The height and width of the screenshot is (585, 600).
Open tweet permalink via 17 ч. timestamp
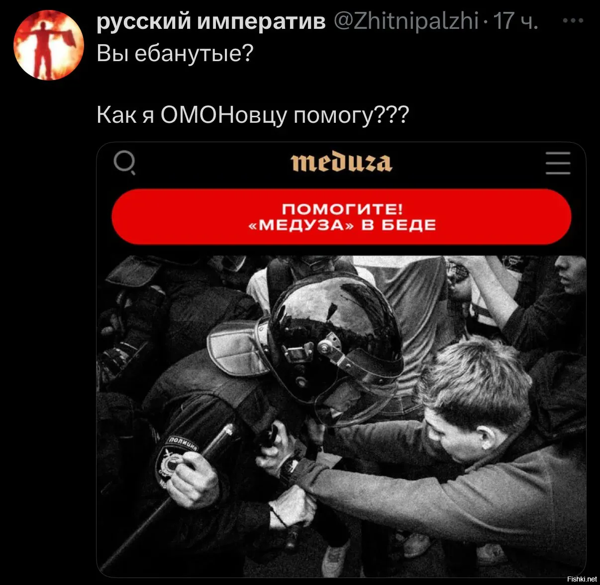pos(515,21)
